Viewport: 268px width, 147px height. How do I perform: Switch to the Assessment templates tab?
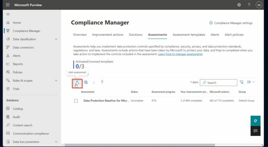(x=189, y=35)
